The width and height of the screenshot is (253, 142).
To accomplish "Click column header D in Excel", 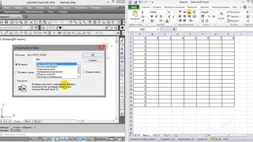I will [177, 34].
